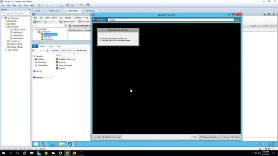Go to the Home VMware tab
The image size is (278, 156).
point(38,11)
